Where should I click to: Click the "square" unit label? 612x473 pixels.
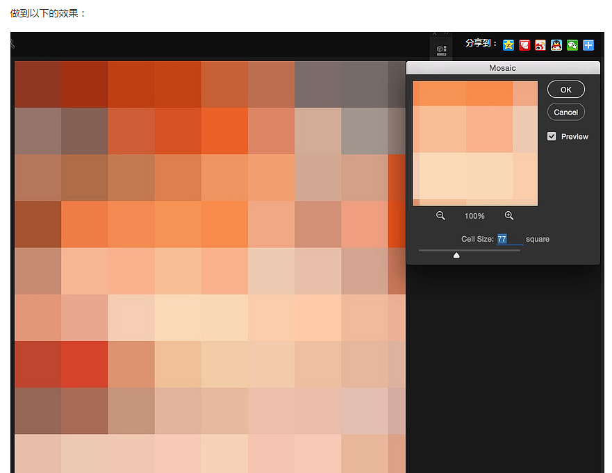538,239
